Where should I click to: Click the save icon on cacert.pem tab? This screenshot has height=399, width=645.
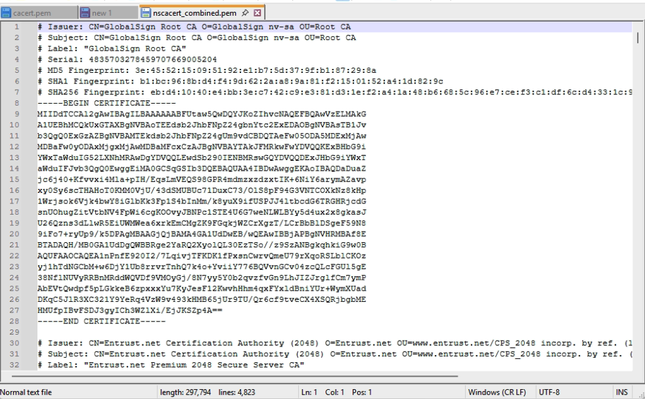click(x=6, y=12)
